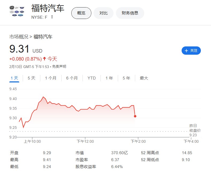Click the 上午10:00 time axis label
Screen dimensions: 211x171
pyautogui.click(x=32, y=141)
